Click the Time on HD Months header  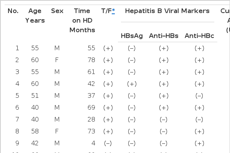[82, 21]
